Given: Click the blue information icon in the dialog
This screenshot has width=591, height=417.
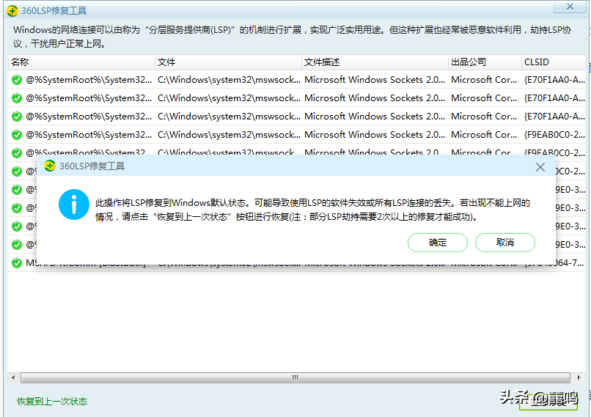Looking at the screenshot, I should (74, 204).
